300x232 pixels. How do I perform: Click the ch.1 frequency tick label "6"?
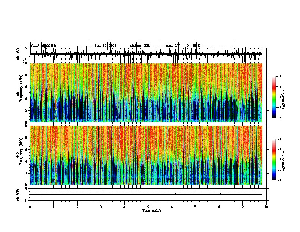(x=27, y=87)
